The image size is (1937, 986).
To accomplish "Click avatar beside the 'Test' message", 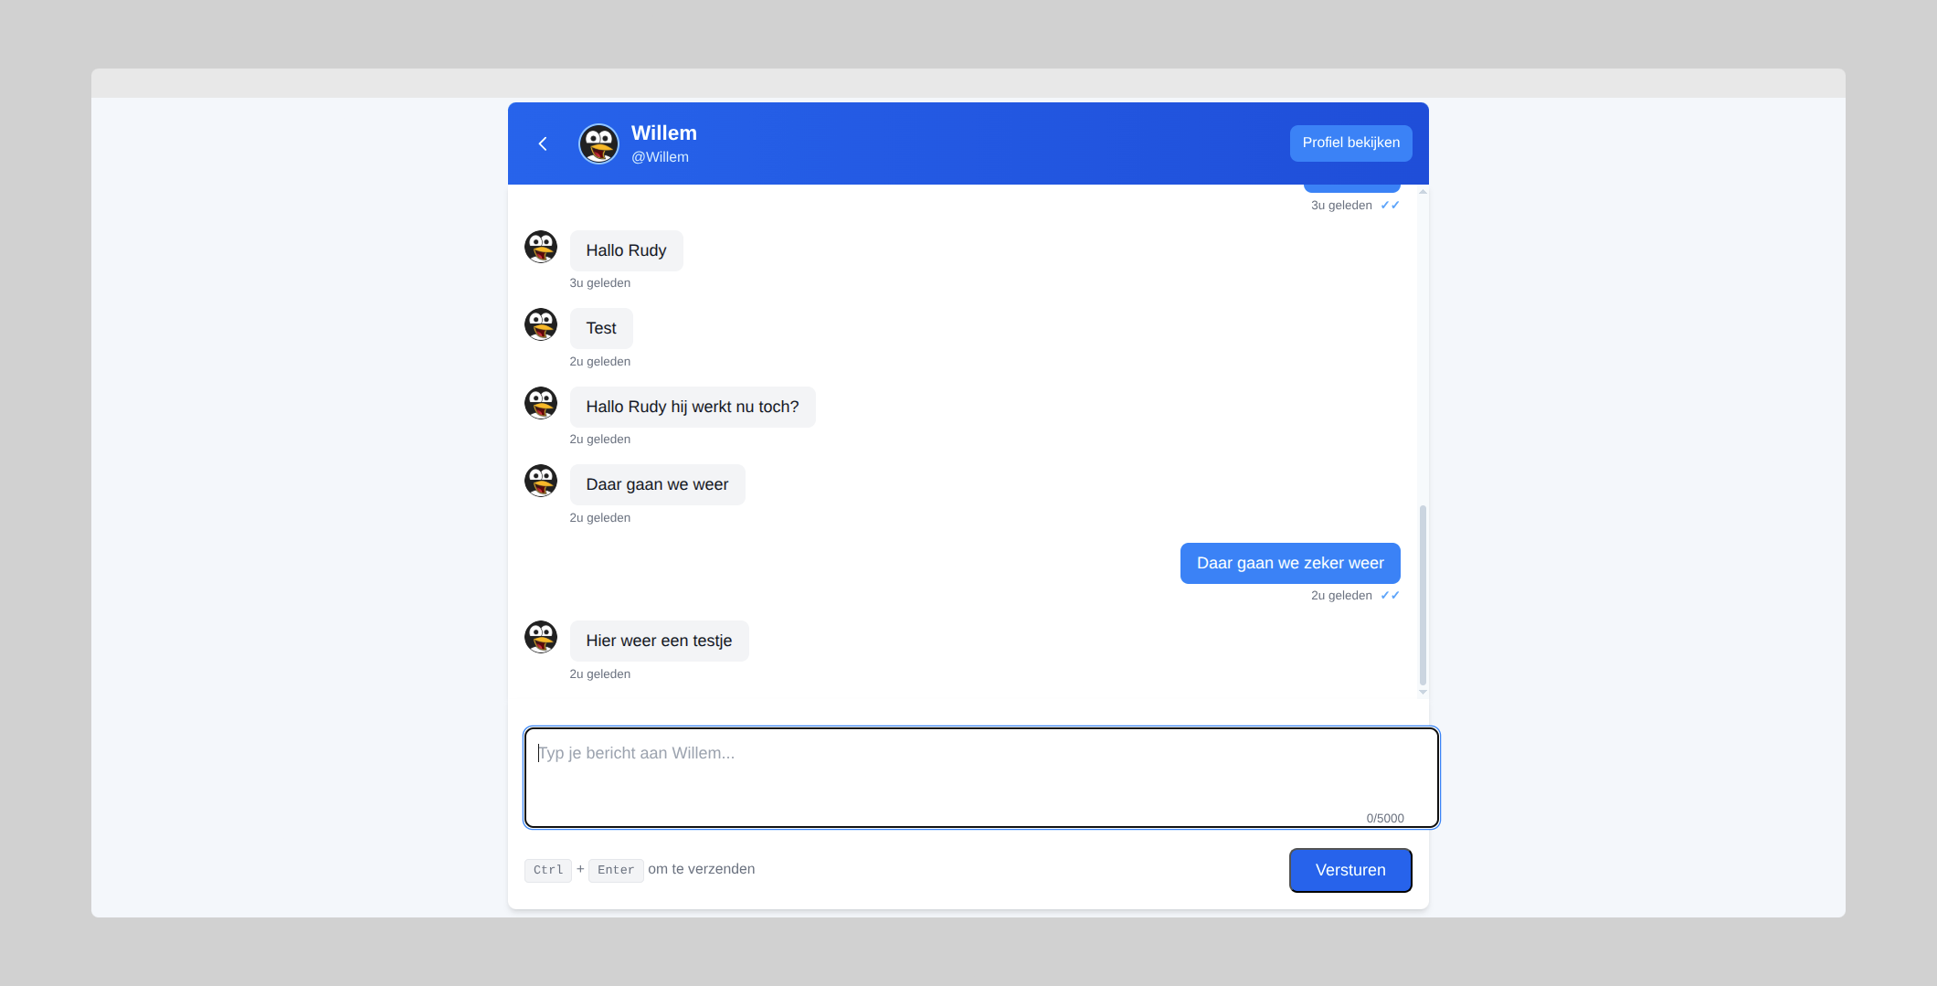I will click(540, 324).
